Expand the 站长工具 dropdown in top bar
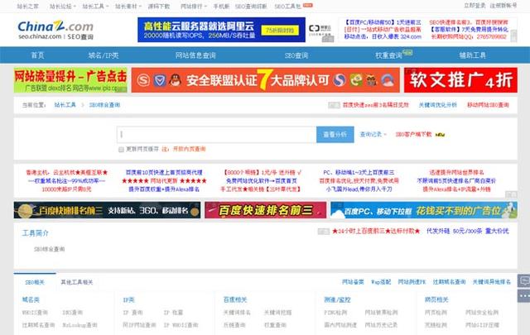This screenshot has width=530, height=335. point(95,7)
